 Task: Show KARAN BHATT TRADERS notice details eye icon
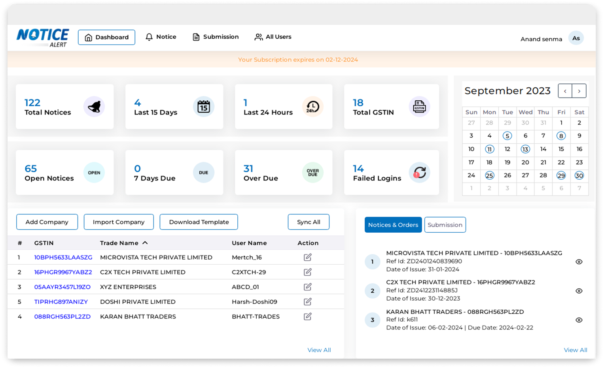click(x=579, y=320)
